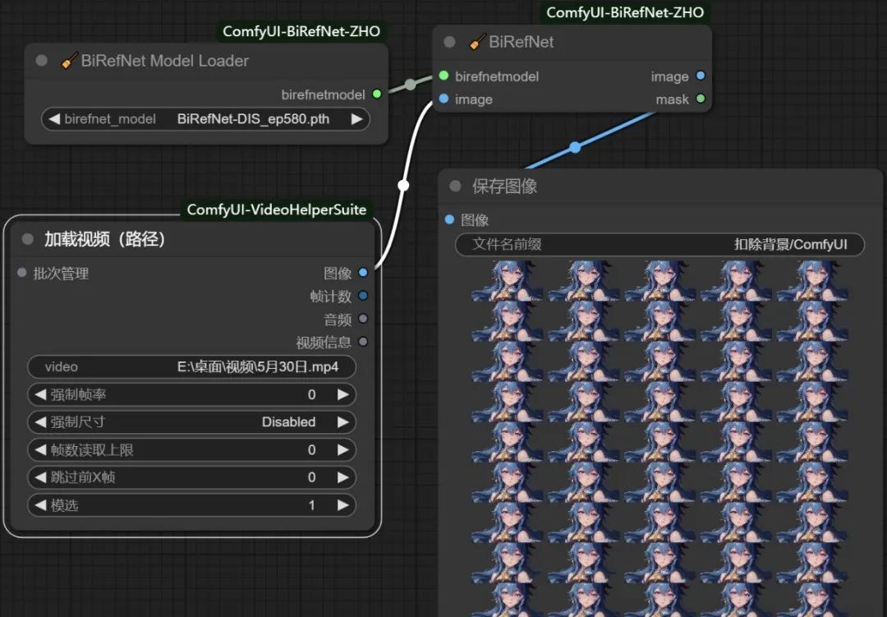Image resolution: width=887 pixels, height=617 pixels.
Task: Click the white link midpoint dot to BiRefNet image
Action: 403,185
